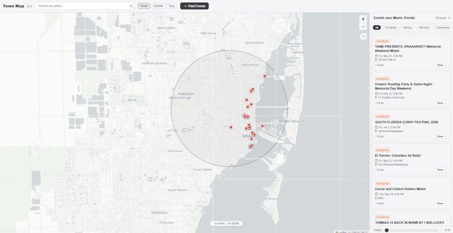Click the YAMZ PRESENTS: DRAAAKKE?! event title

(408, 49)
